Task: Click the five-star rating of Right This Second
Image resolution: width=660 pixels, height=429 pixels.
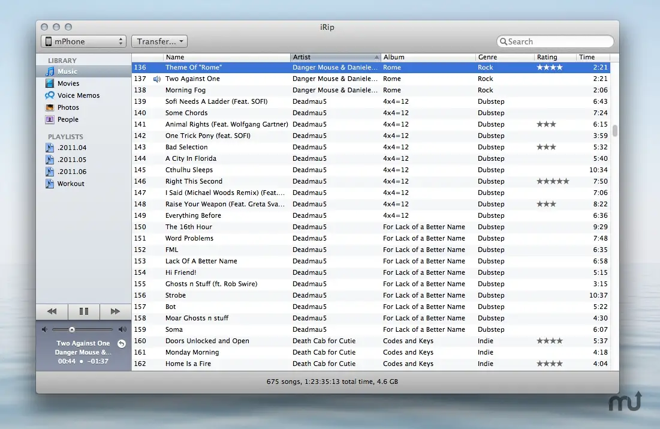Action: (x=553, y=181)
